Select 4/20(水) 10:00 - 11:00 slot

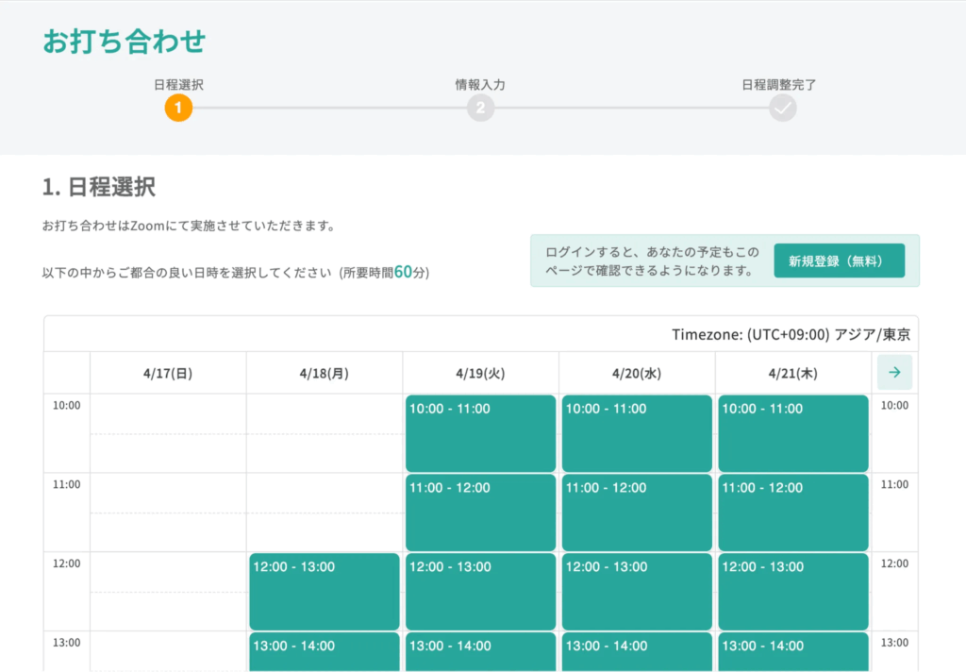637,433
